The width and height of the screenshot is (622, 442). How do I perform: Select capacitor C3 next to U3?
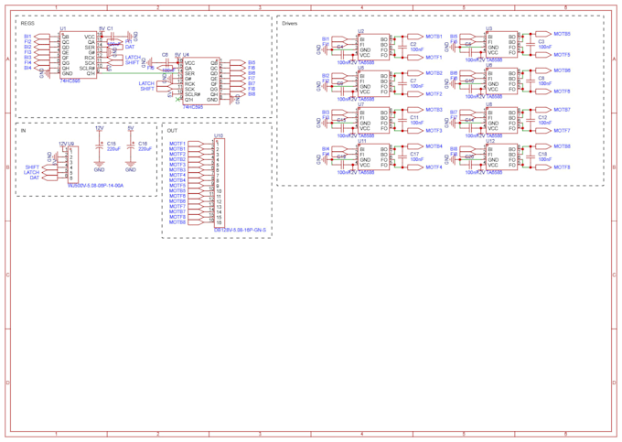531,44
